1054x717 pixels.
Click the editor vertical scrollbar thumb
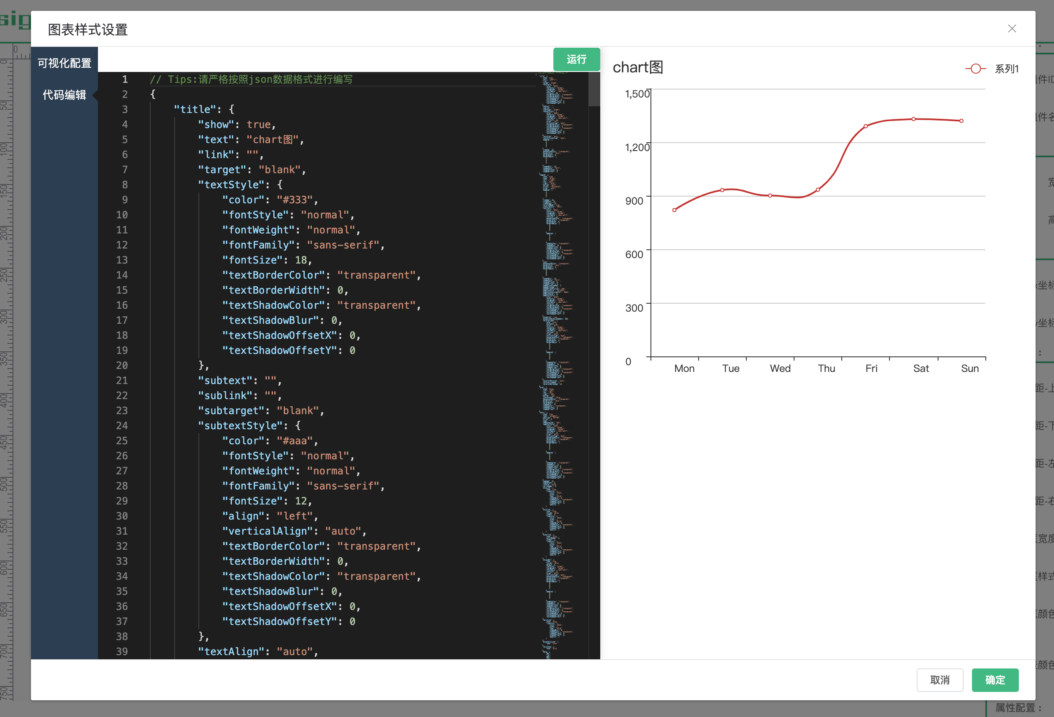click(x=594, y=90)
